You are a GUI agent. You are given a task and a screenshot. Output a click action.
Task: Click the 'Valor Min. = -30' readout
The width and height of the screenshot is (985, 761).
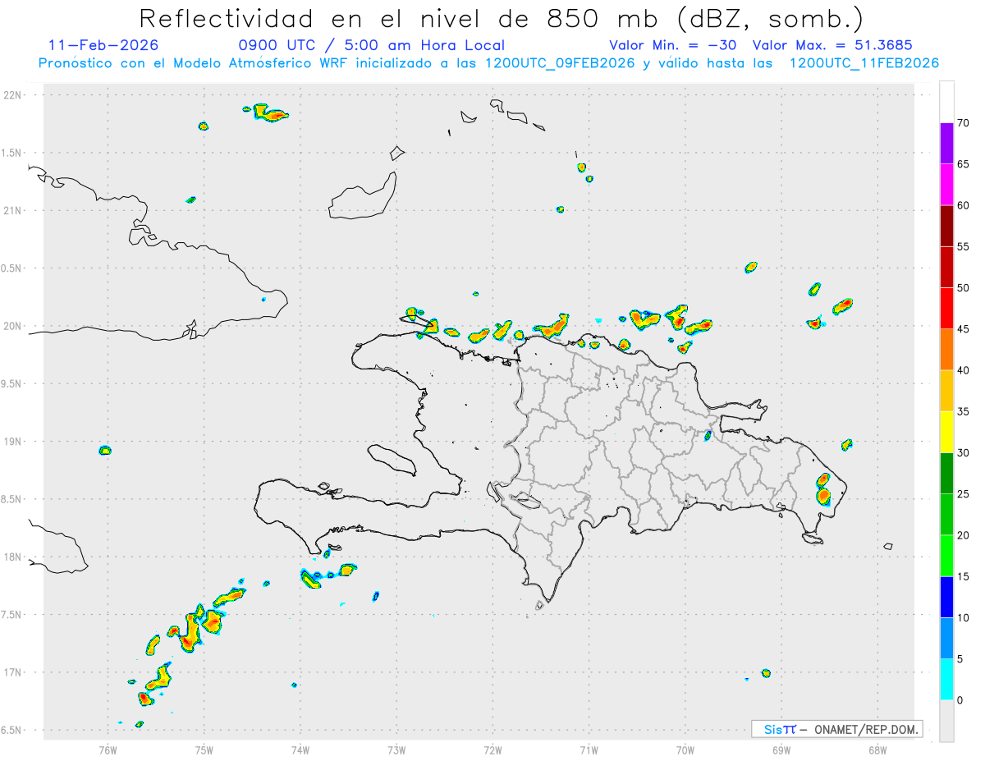[x=673, y=45]
